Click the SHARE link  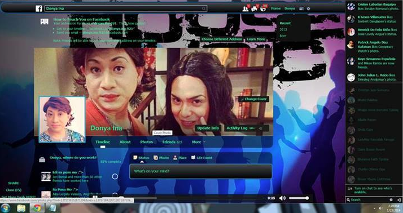(14, 183)
